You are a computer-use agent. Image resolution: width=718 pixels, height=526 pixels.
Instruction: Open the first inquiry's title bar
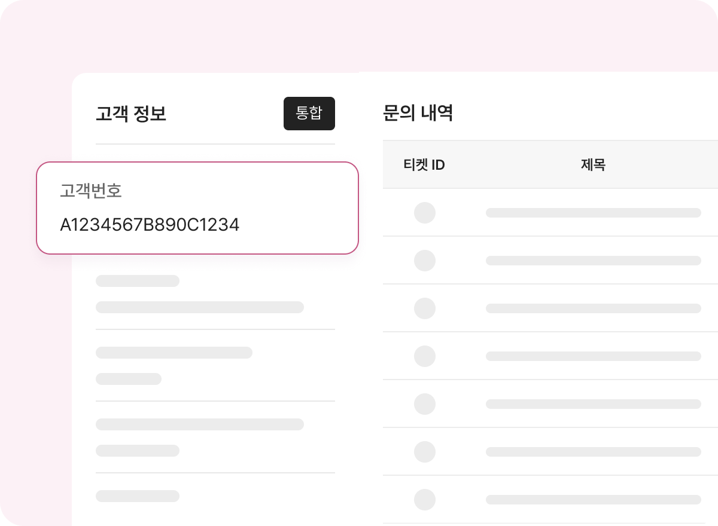pyautogui.click(x=593, y=213)
